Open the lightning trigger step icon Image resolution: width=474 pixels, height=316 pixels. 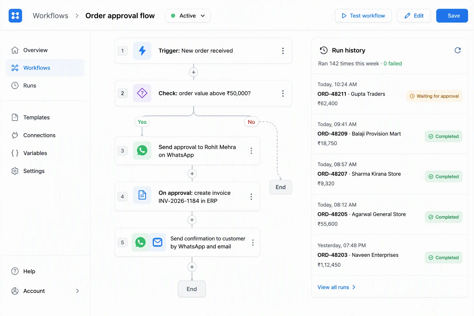[x=142, y=51]
